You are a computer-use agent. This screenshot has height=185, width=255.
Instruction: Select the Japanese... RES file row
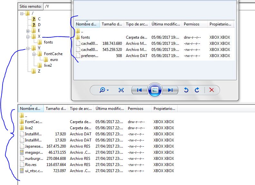33,146
